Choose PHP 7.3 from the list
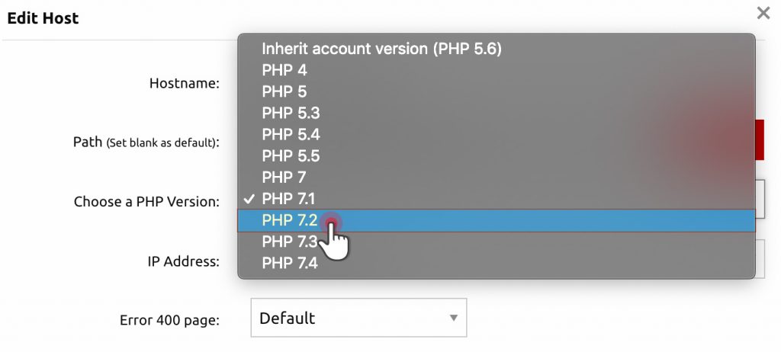This screenshot has width=781, height=352. [496, 242]
